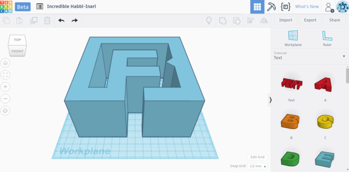Click the Home view icon
The image size is (349, 172).
coord(5,63)
